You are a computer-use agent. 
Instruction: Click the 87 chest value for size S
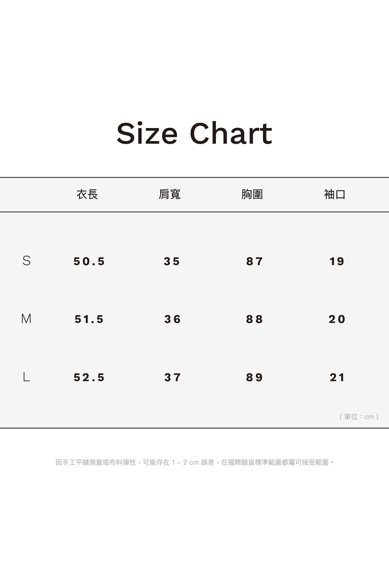click(254, 261)
